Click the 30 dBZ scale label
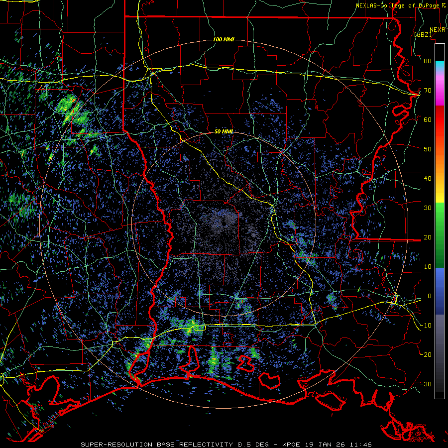The height and width of the screenshot is (448, 448). [428, 208]
